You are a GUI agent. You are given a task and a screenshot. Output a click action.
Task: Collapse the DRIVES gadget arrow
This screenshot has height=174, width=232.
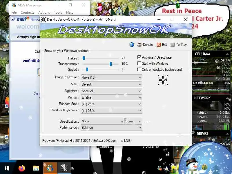pos(227,134)
